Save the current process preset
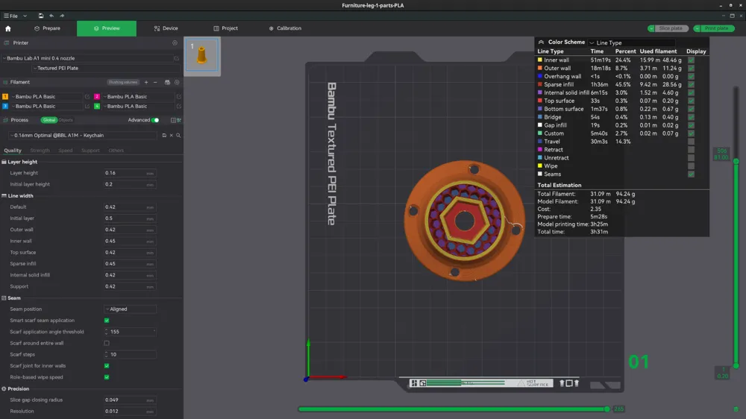 [164, 136]
